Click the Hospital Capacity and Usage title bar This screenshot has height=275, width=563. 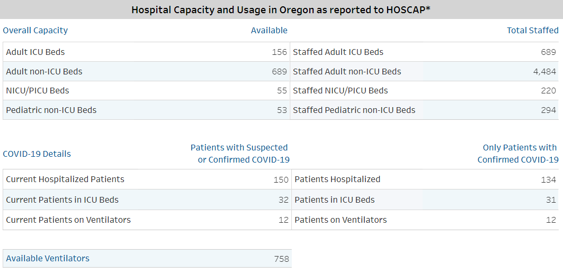281,10
